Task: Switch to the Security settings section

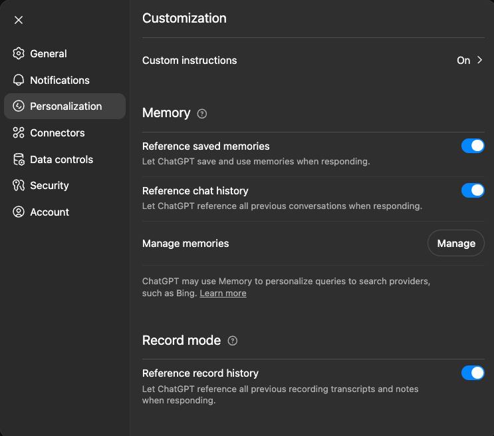Action: coord(49,186)
